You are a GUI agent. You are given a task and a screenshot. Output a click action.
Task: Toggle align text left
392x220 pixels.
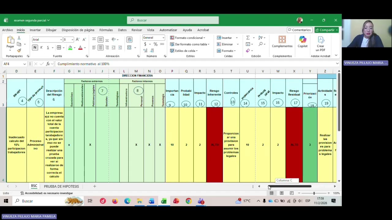point(94,48)
